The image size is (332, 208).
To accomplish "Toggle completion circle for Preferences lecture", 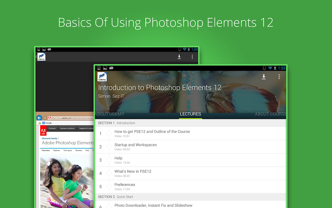I will [x=109, y=186].
